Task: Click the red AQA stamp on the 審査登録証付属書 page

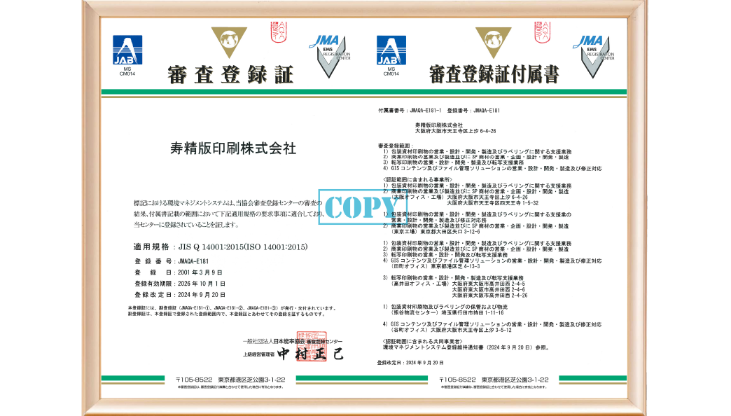Action: pos(542,32)
